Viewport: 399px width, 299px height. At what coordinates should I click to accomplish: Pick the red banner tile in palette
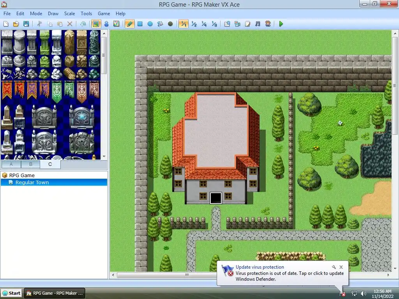click(x=7, y=90)
